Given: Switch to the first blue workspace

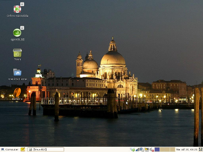Looking at the screenshot, I should [x=157, y=150].
